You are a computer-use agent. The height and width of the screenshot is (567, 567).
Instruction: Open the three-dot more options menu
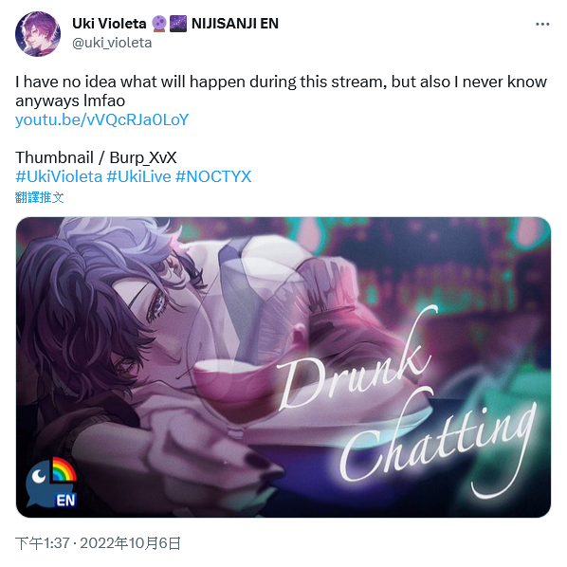click(x=542, y=24)
